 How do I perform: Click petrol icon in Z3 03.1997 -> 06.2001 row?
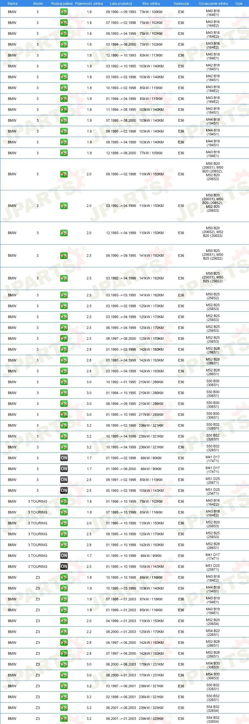click(x=64, y=686)
